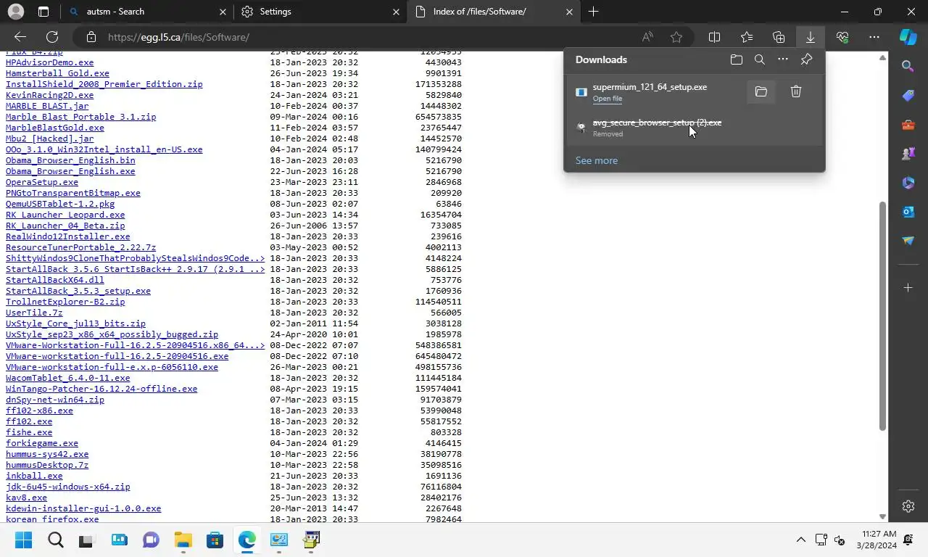Click the RK_Launcher_Leopard.exe link
928x557 pixels.
65,215
